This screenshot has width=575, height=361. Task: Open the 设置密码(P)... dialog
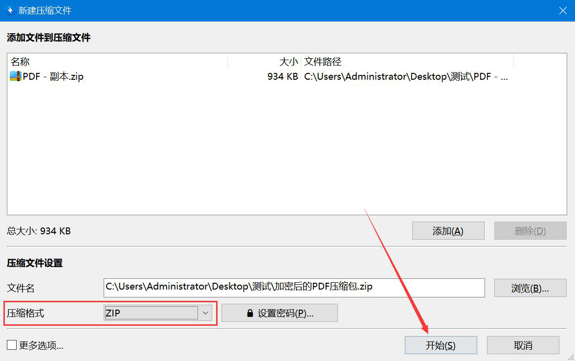(x=280, y=313)
